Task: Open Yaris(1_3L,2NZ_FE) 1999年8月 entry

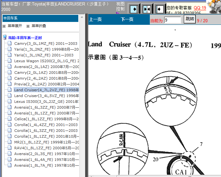Action: tap(46, 49)
